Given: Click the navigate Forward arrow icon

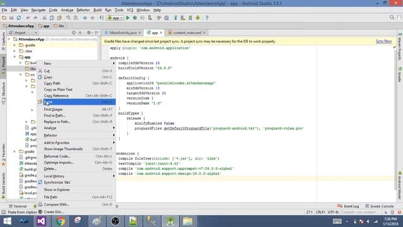Looking at the screenshot, I should pyautogui.click(x=93, y=18).
